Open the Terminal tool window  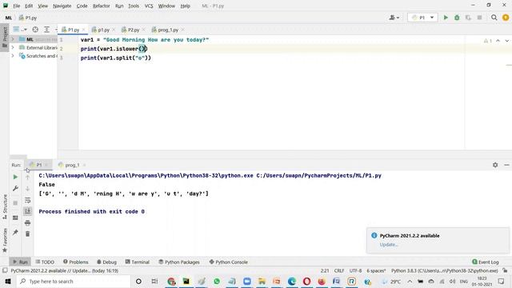pos(138,262)
